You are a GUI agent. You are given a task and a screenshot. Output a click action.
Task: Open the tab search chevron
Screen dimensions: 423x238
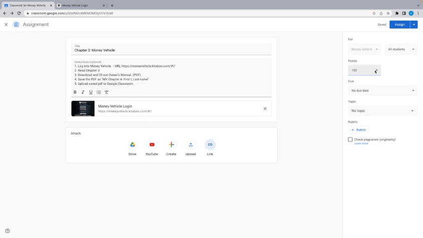click(418, 6)
